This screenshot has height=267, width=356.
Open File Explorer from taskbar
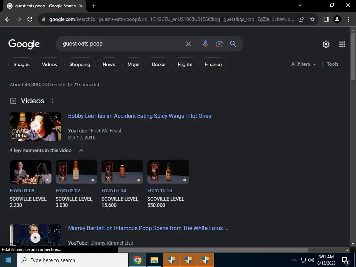[x=154, y=260]
